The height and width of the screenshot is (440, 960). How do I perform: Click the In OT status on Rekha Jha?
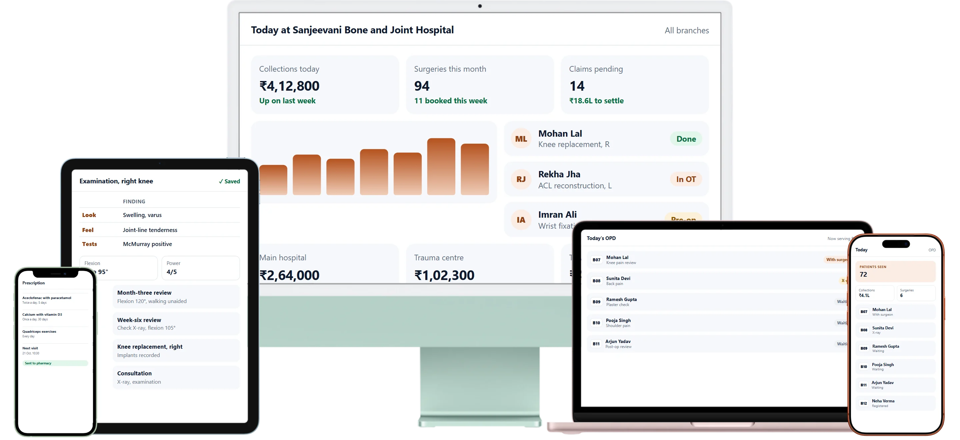click(686, 179)
